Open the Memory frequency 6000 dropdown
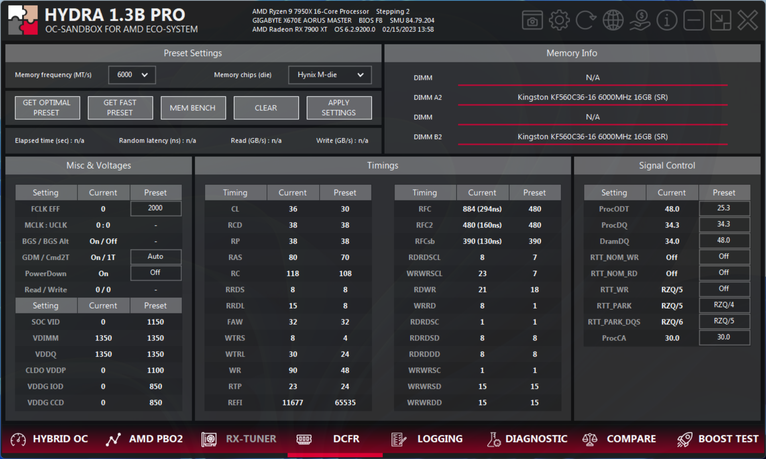Image resolution: width=766 pixels, height=459 pixels. pos(132,75)
